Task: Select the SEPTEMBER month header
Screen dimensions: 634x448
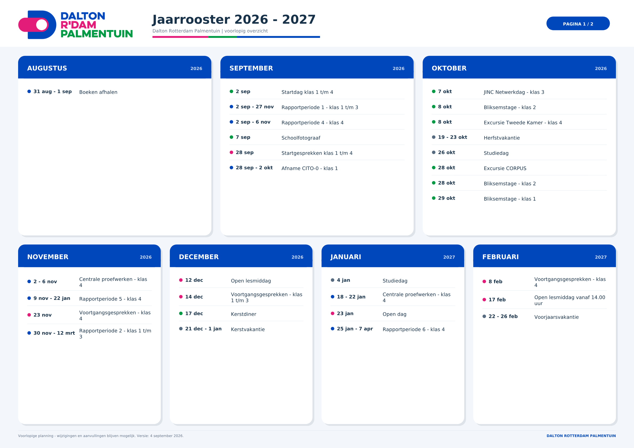Action: tap(317, 67)
